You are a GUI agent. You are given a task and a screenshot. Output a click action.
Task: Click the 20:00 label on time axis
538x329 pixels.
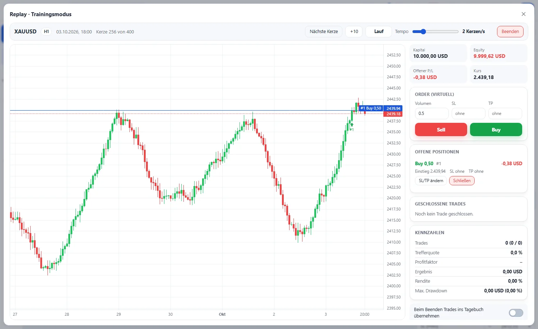point(365,314)
